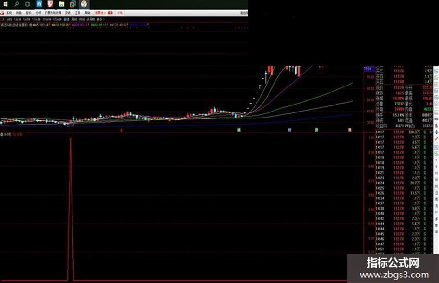Click the 总量 73232 volume value
Viewport: 439px width, 283px height.
(x=399, y=104)
